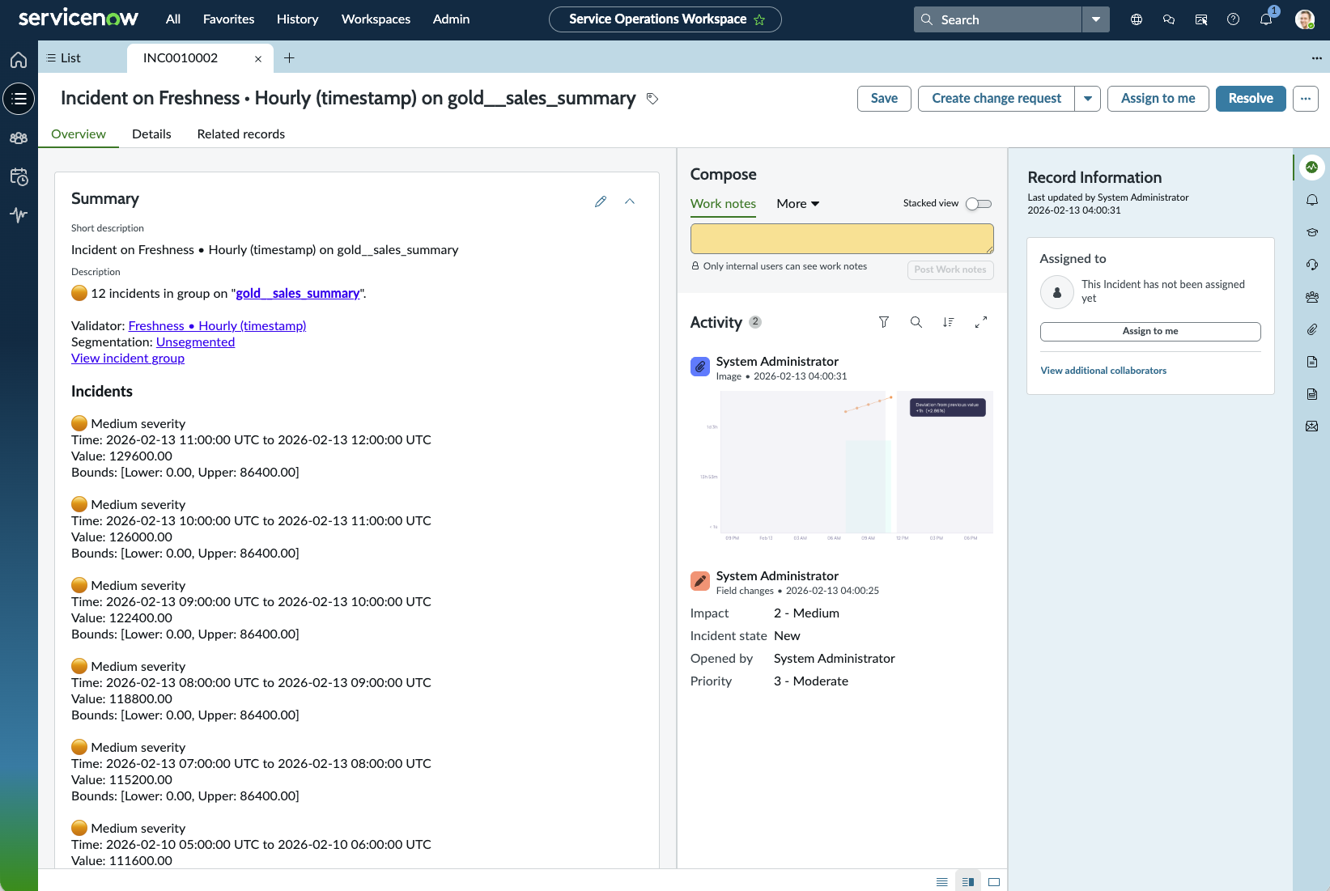Viewport: 1330px width, 891px height.
Task: Open View additional collaborators link
Action: 1103,371
